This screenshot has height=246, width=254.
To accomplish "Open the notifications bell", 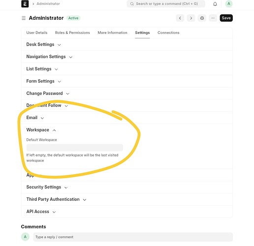I will (215, 4).
